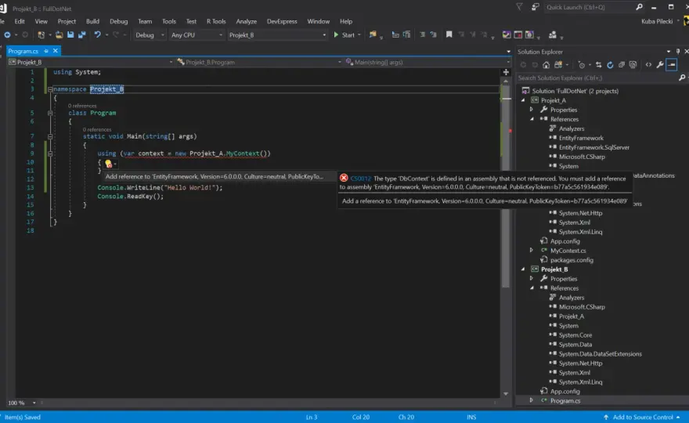Undo the last edit with the toolbar arrow

click(97, 34)
